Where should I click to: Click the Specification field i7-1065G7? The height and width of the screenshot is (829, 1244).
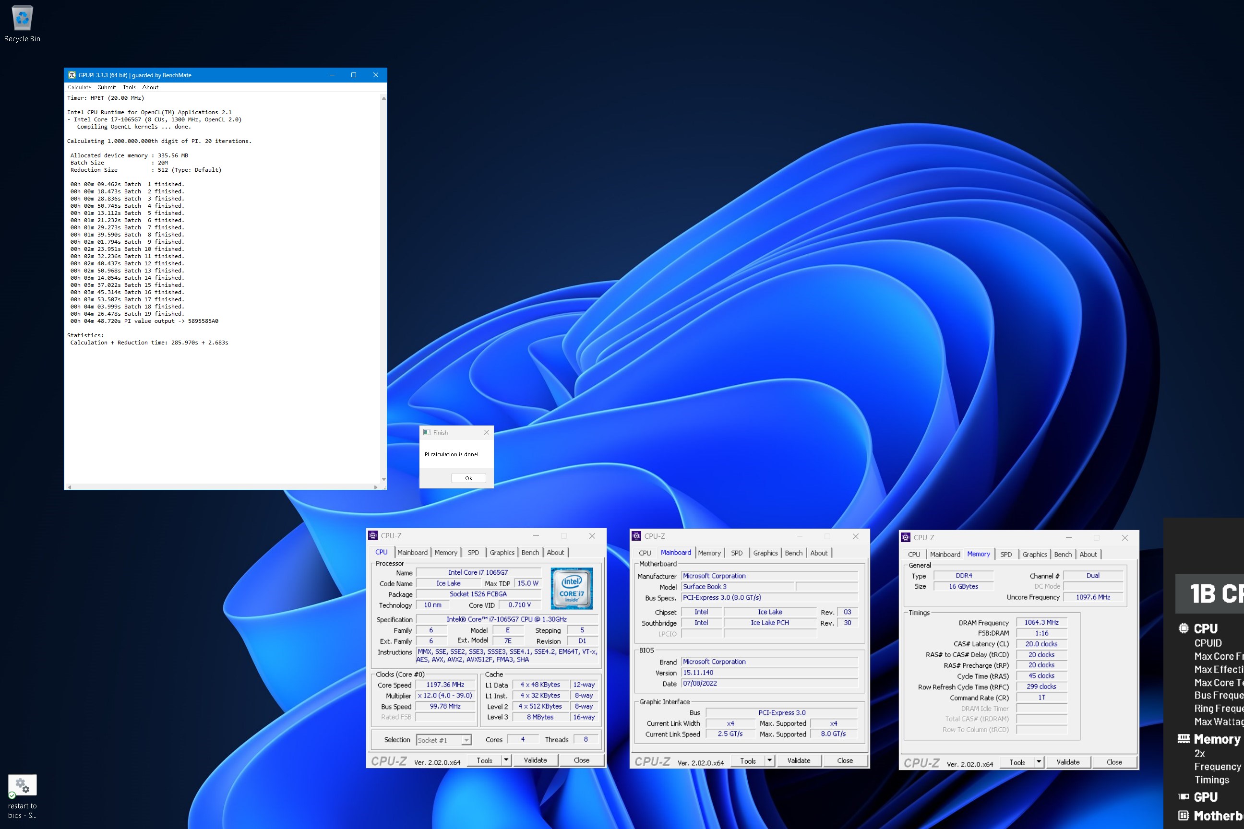click(507, 619)
